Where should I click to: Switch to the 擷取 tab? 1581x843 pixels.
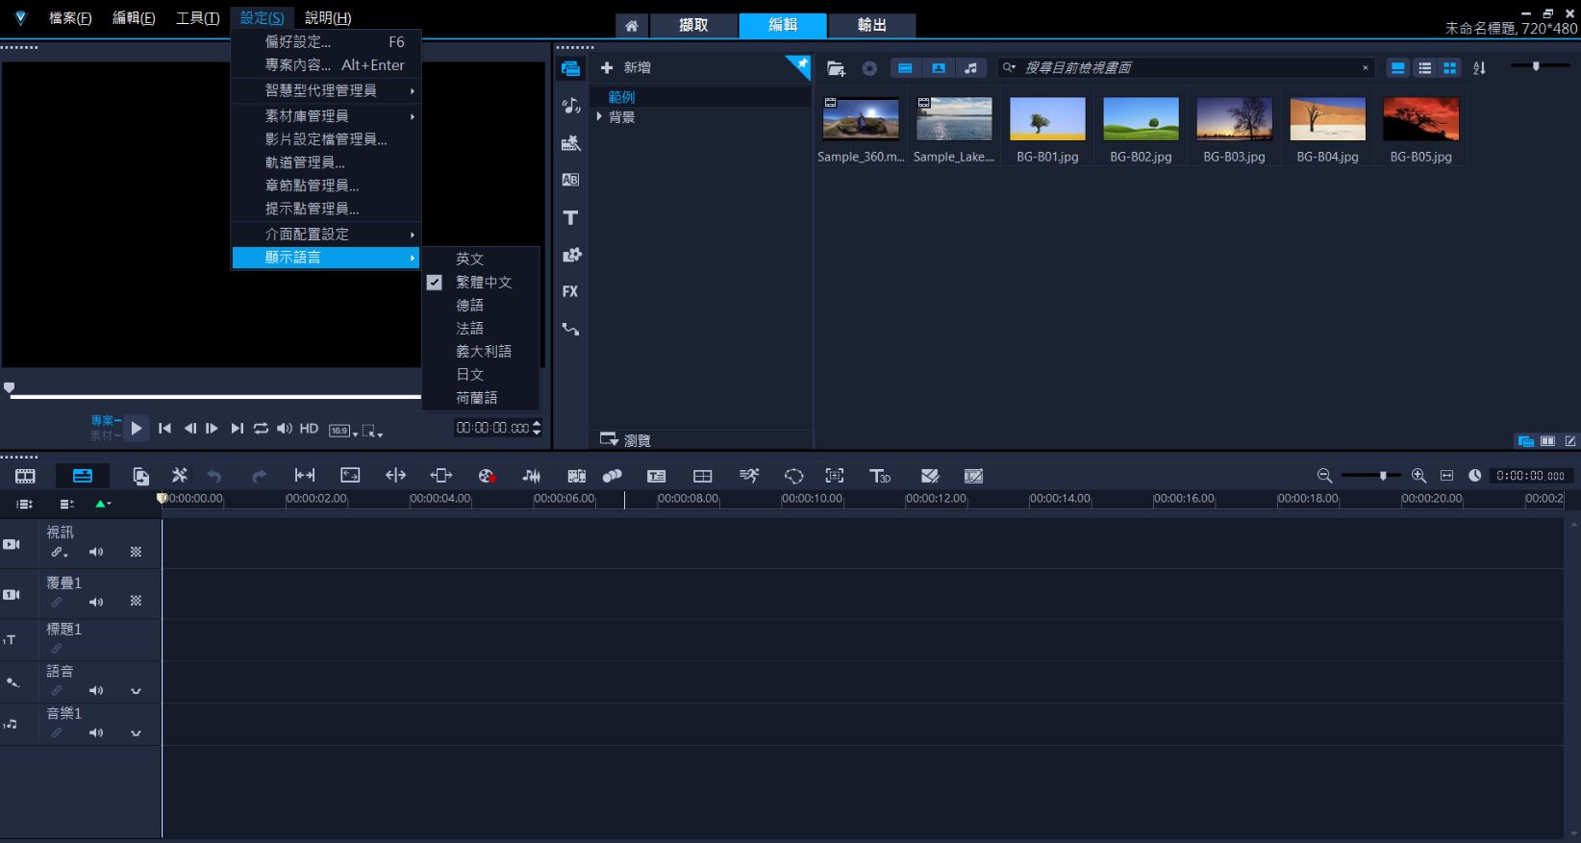tap(693, 26)
